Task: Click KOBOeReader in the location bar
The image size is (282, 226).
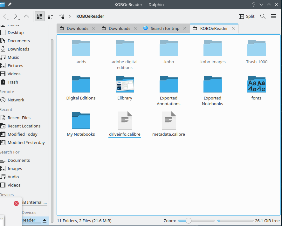Action: [x=90, y=16]
